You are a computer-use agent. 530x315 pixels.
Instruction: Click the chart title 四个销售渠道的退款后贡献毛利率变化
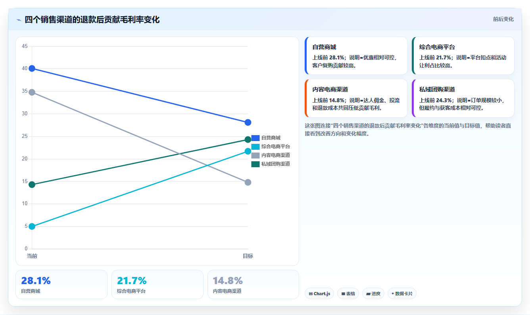[x=92, y=20]
